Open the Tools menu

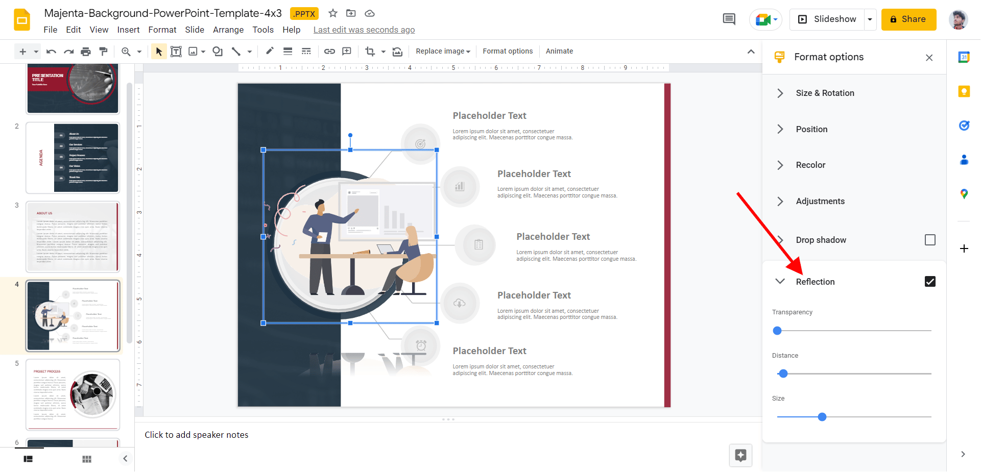pos(263,30)
